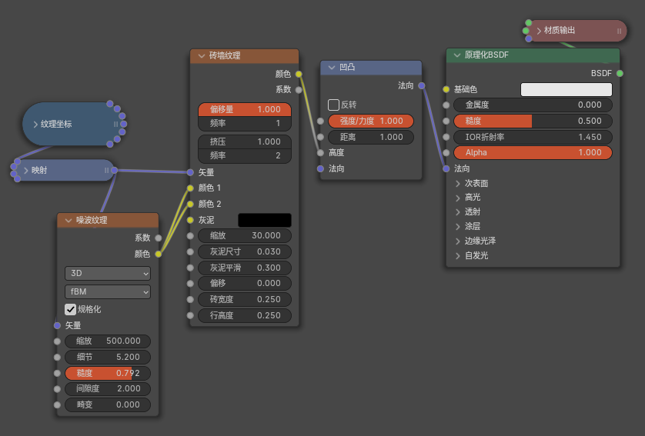The height and width of the screenshot is (436, 645).
Task: Open the white 基础色 color swatch
Action: pos(566,89)
